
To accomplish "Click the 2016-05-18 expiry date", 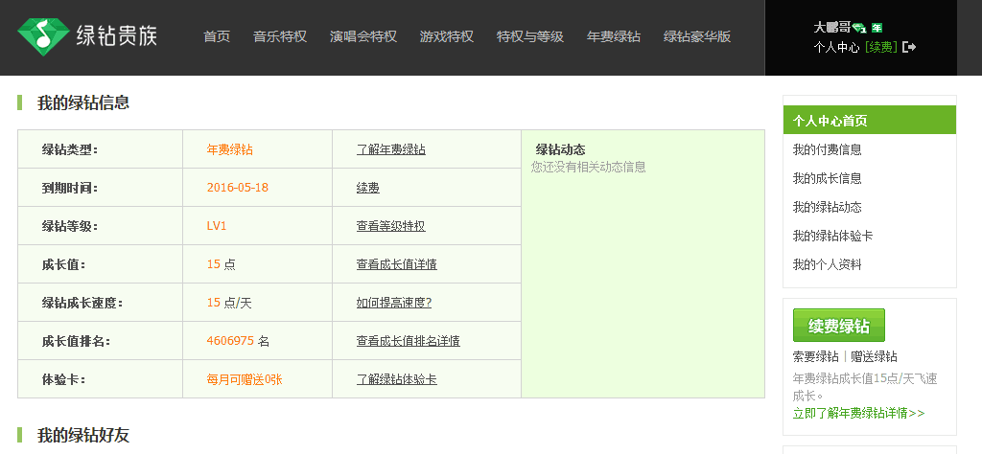I will tap(238, 188).
